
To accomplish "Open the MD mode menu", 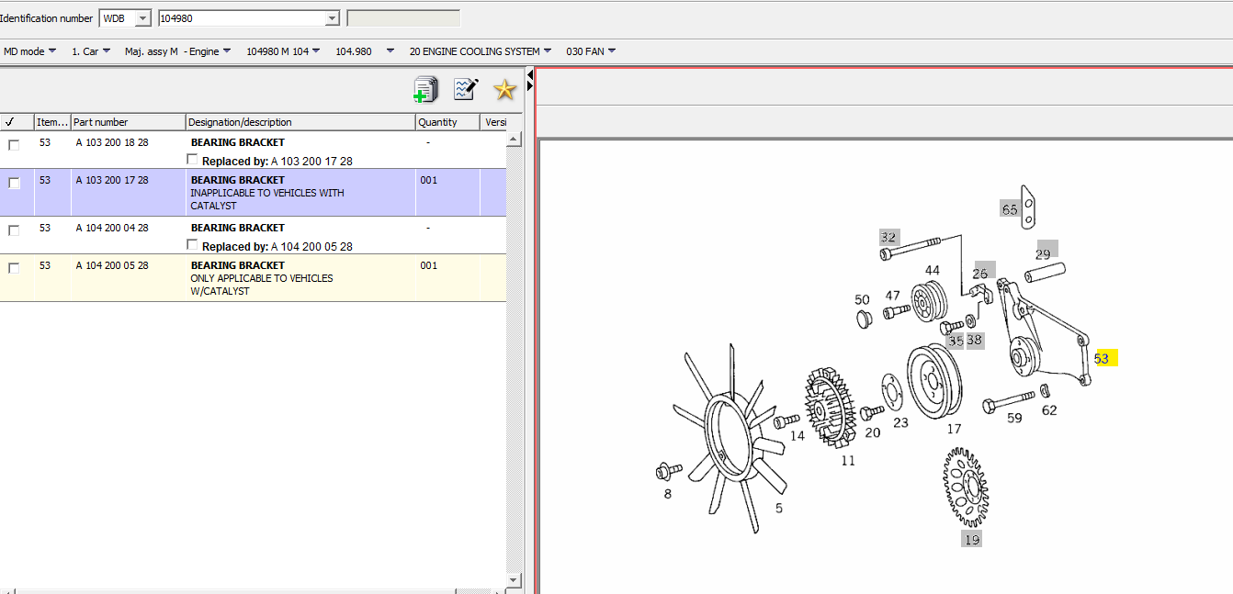I will click(x=51, y=51).
